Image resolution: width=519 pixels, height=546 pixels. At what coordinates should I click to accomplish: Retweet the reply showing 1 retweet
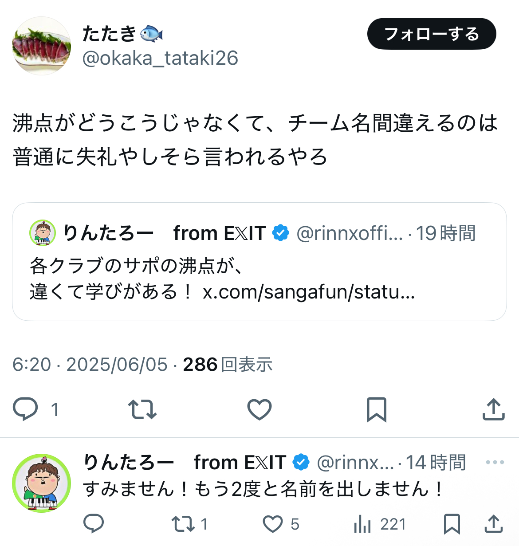189,524
